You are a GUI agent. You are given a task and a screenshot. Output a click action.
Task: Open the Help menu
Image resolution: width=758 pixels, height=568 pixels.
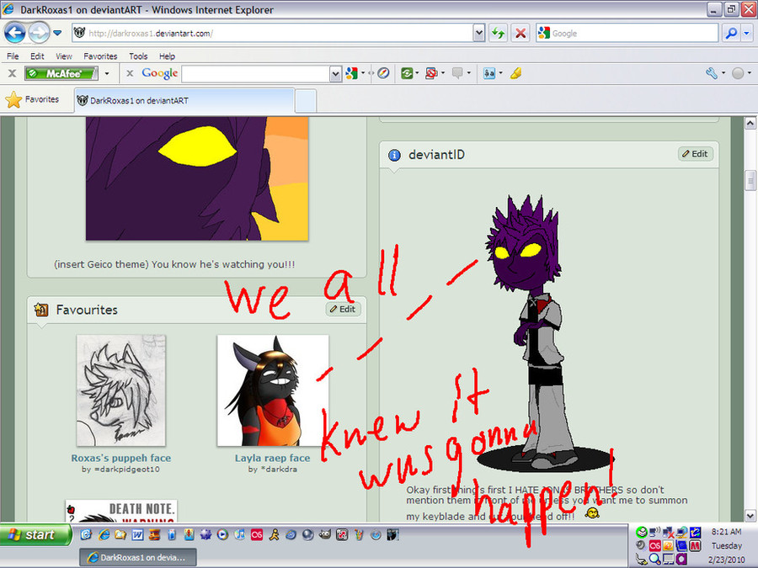[167, 56]
